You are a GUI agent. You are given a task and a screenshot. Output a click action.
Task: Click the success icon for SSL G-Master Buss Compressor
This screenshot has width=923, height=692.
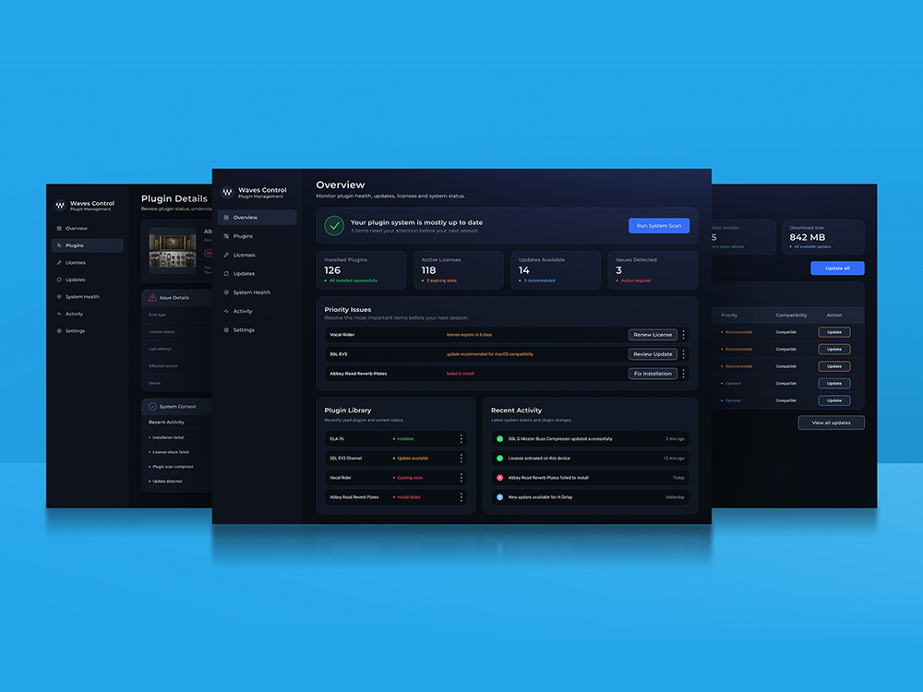click(x=499, y=439)
